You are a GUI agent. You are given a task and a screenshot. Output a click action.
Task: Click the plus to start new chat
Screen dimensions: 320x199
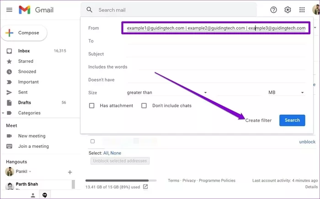70,172
